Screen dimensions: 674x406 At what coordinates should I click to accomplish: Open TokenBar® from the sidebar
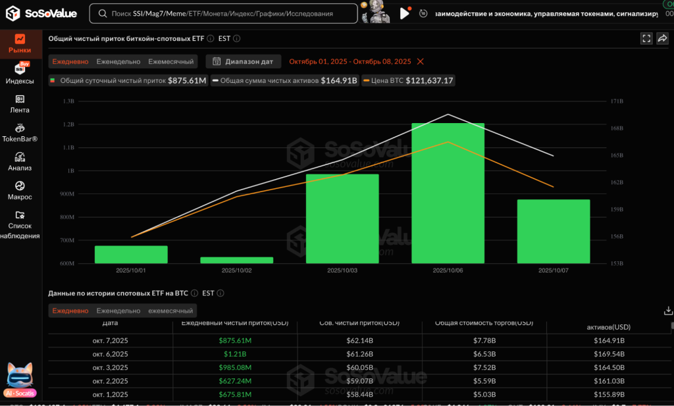[20, 132]
